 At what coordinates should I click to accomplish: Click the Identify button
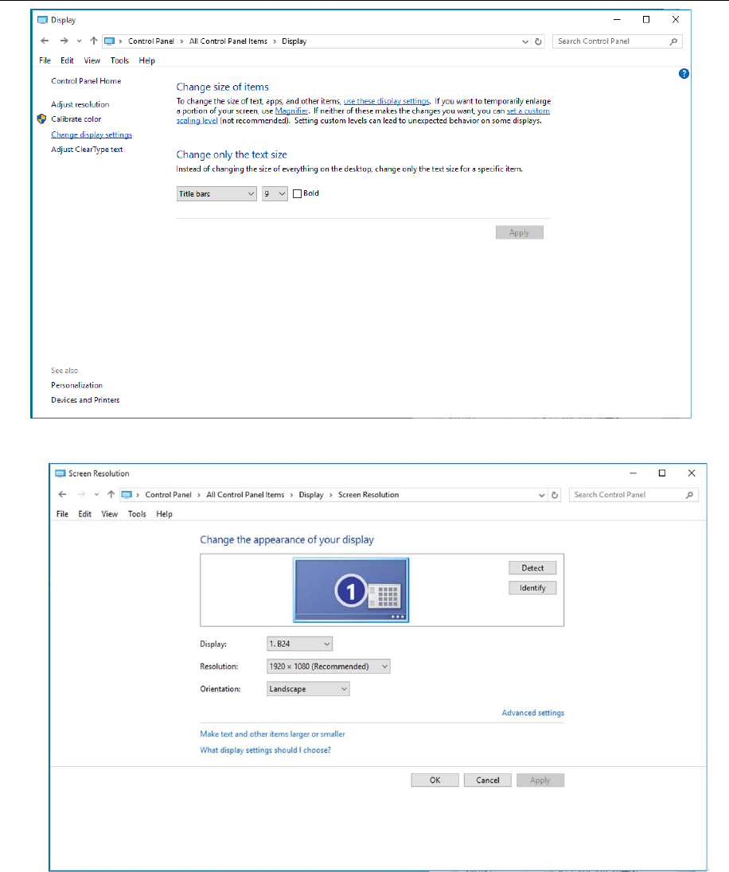(532, 588)
